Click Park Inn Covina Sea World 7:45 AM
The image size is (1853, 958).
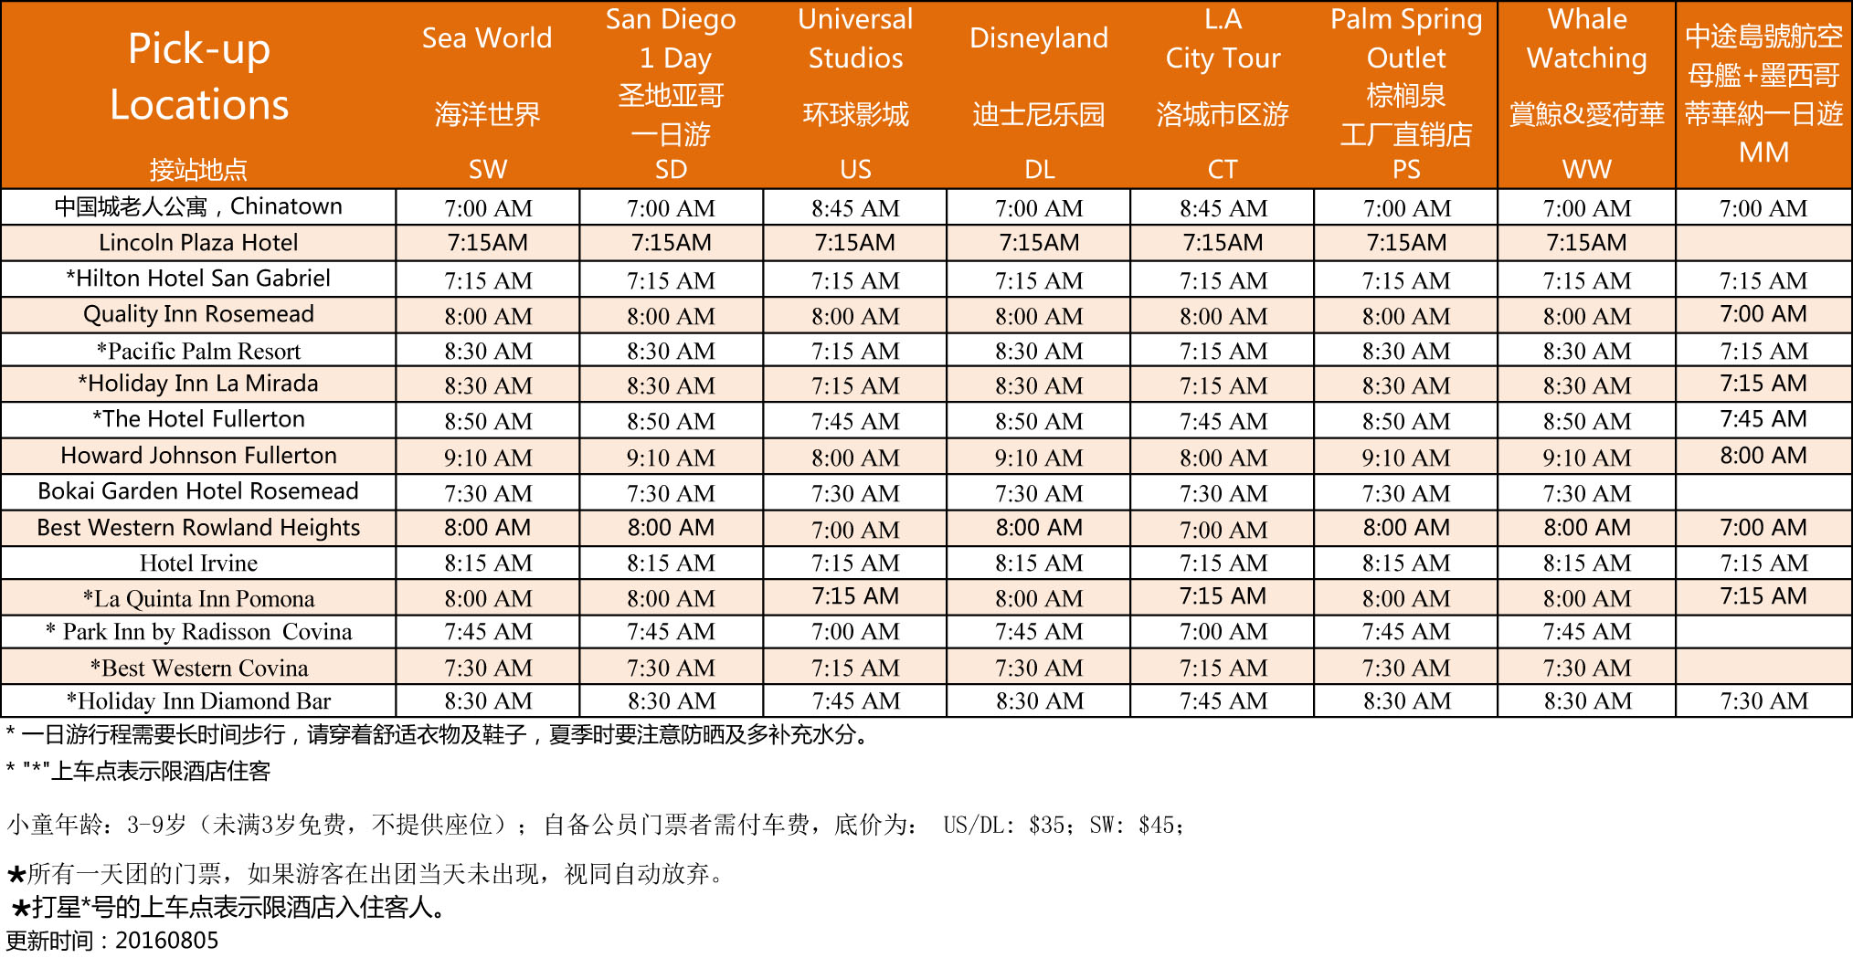pyautogui.click(x=487, y=632)
